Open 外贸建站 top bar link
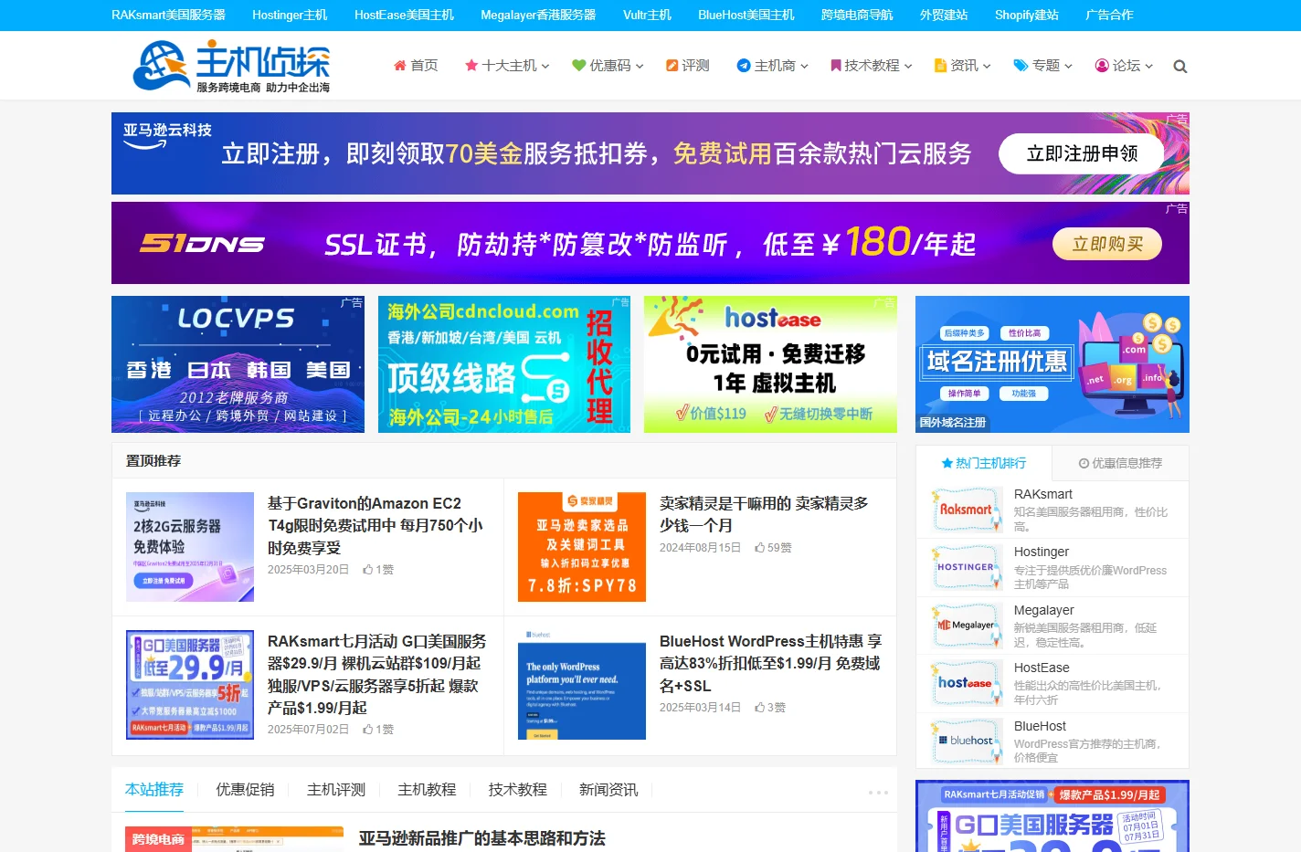1301x852 pixels. coord(944,15)
